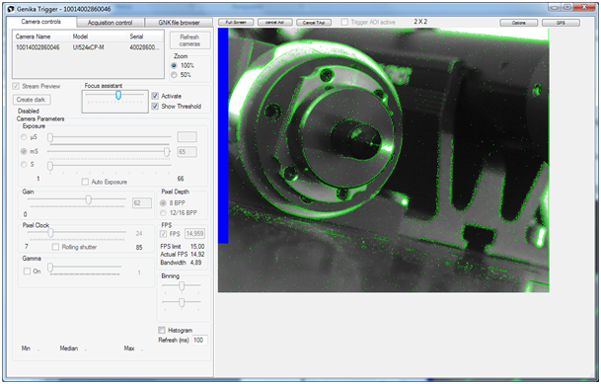
Task: Click the Bandwidth value 4,89
Action: coord(195,263)
